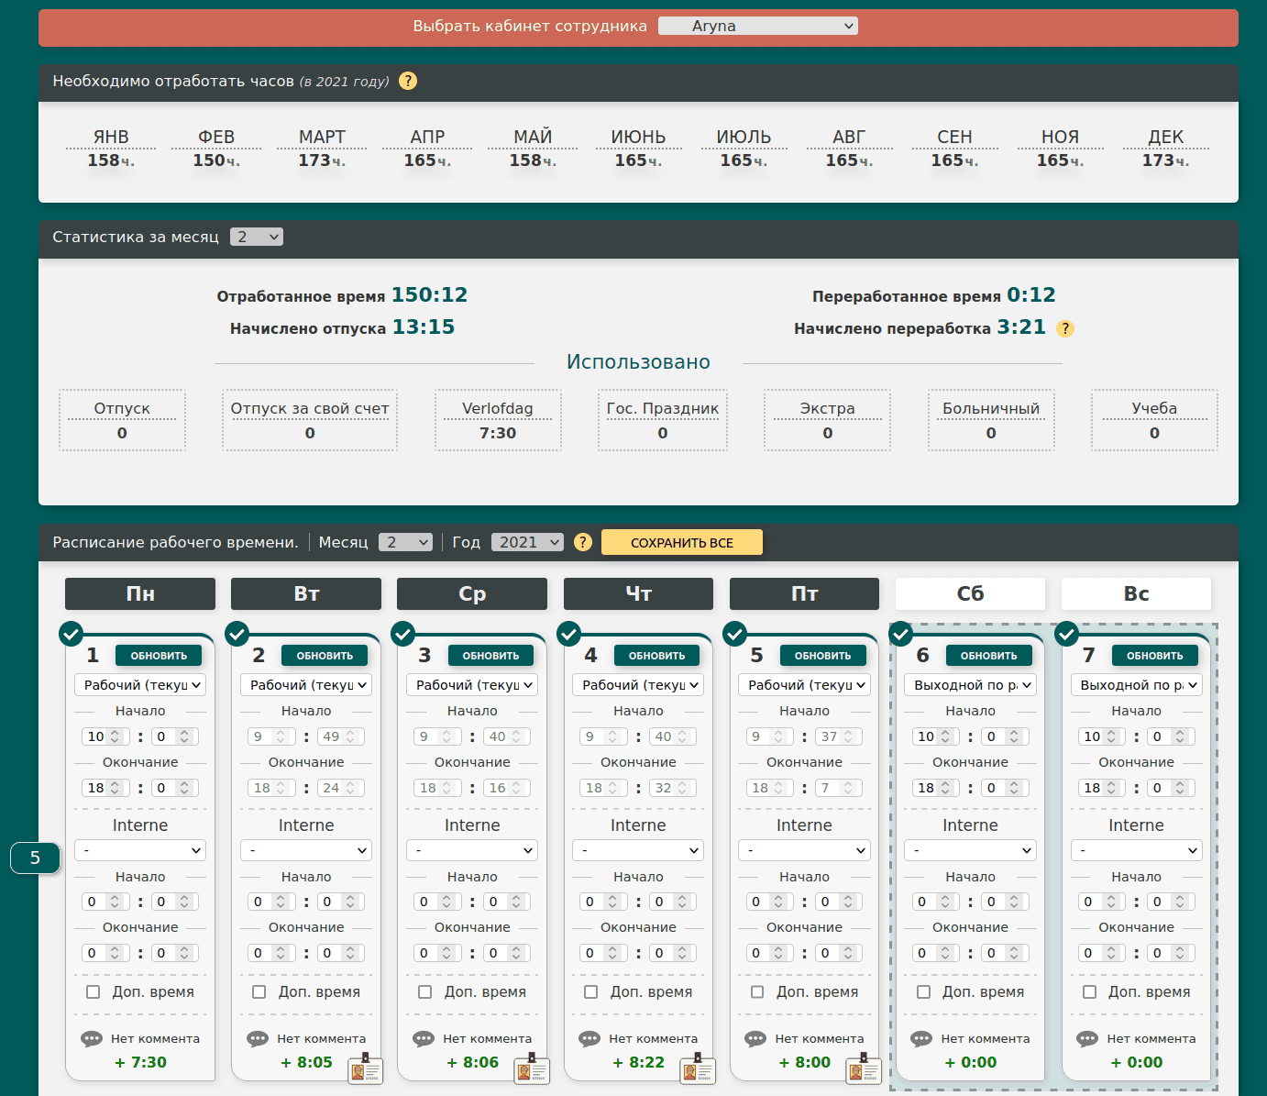Select Ср weekday header
1267x1096 pixels.
point(472,593)
